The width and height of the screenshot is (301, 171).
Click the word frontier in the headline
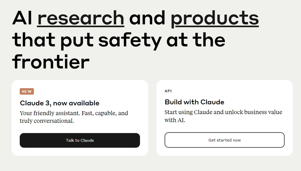point(51,62)
